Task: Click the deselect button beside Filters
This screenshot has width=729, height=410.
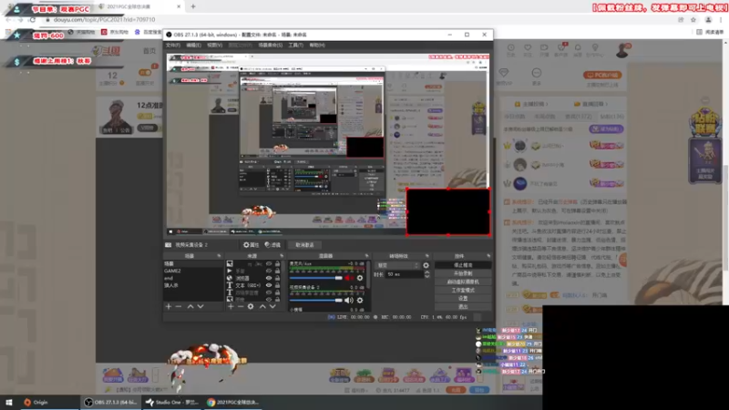Action: click(304, 245)
